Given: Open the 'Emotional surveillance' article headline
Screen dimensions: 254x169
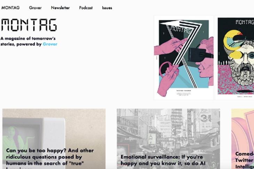Looking at the screenshot, I should click(163, 160).
